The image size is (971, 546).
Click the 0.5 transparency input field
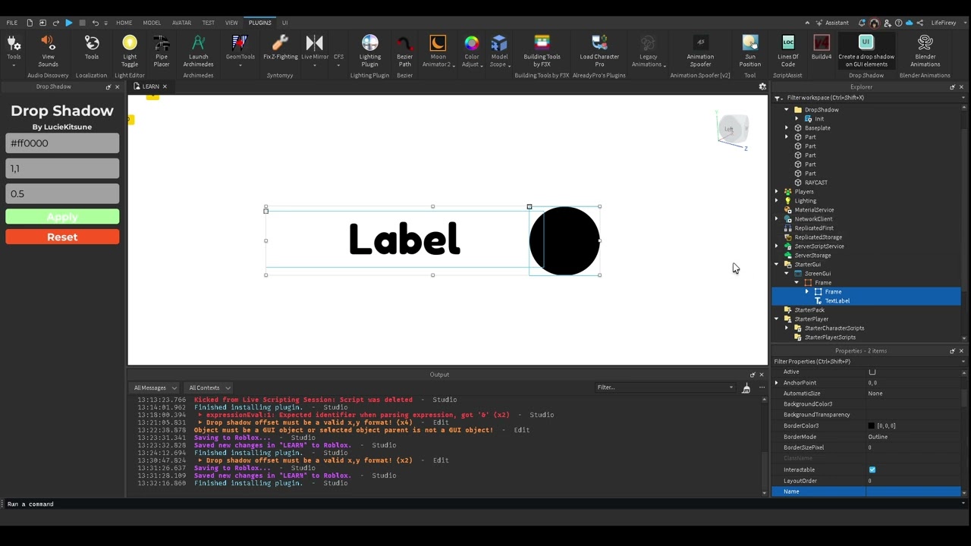coord(62,193)
